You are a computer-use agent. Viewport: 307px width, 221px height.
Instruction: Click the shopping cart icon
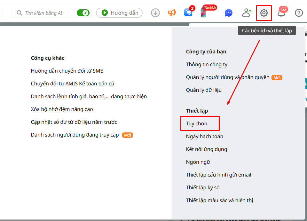click(x=188, y=13)
